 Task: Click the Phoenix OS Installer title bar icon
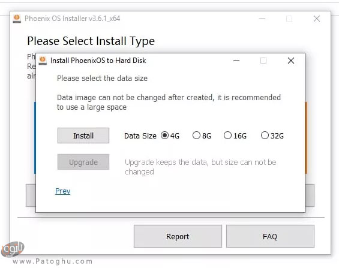pos(17,19)
